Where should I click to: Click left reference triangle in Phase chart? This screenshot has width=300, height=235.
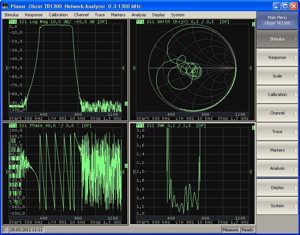pyautogui.click(x=7, y=172)
